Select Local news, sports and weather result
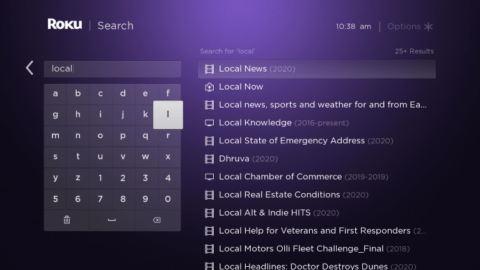This screenshot has height=270, width=480. [x=317, y=105]
